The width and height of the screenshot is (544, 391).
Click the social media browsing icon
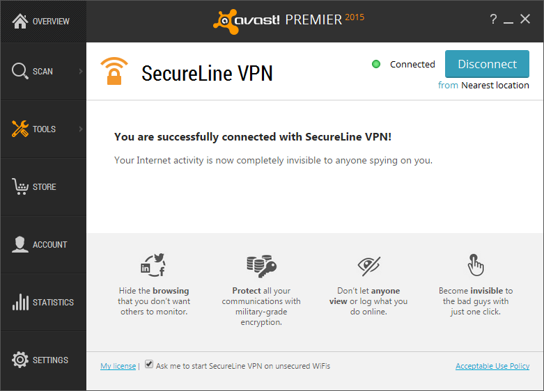tap(153, 265)
